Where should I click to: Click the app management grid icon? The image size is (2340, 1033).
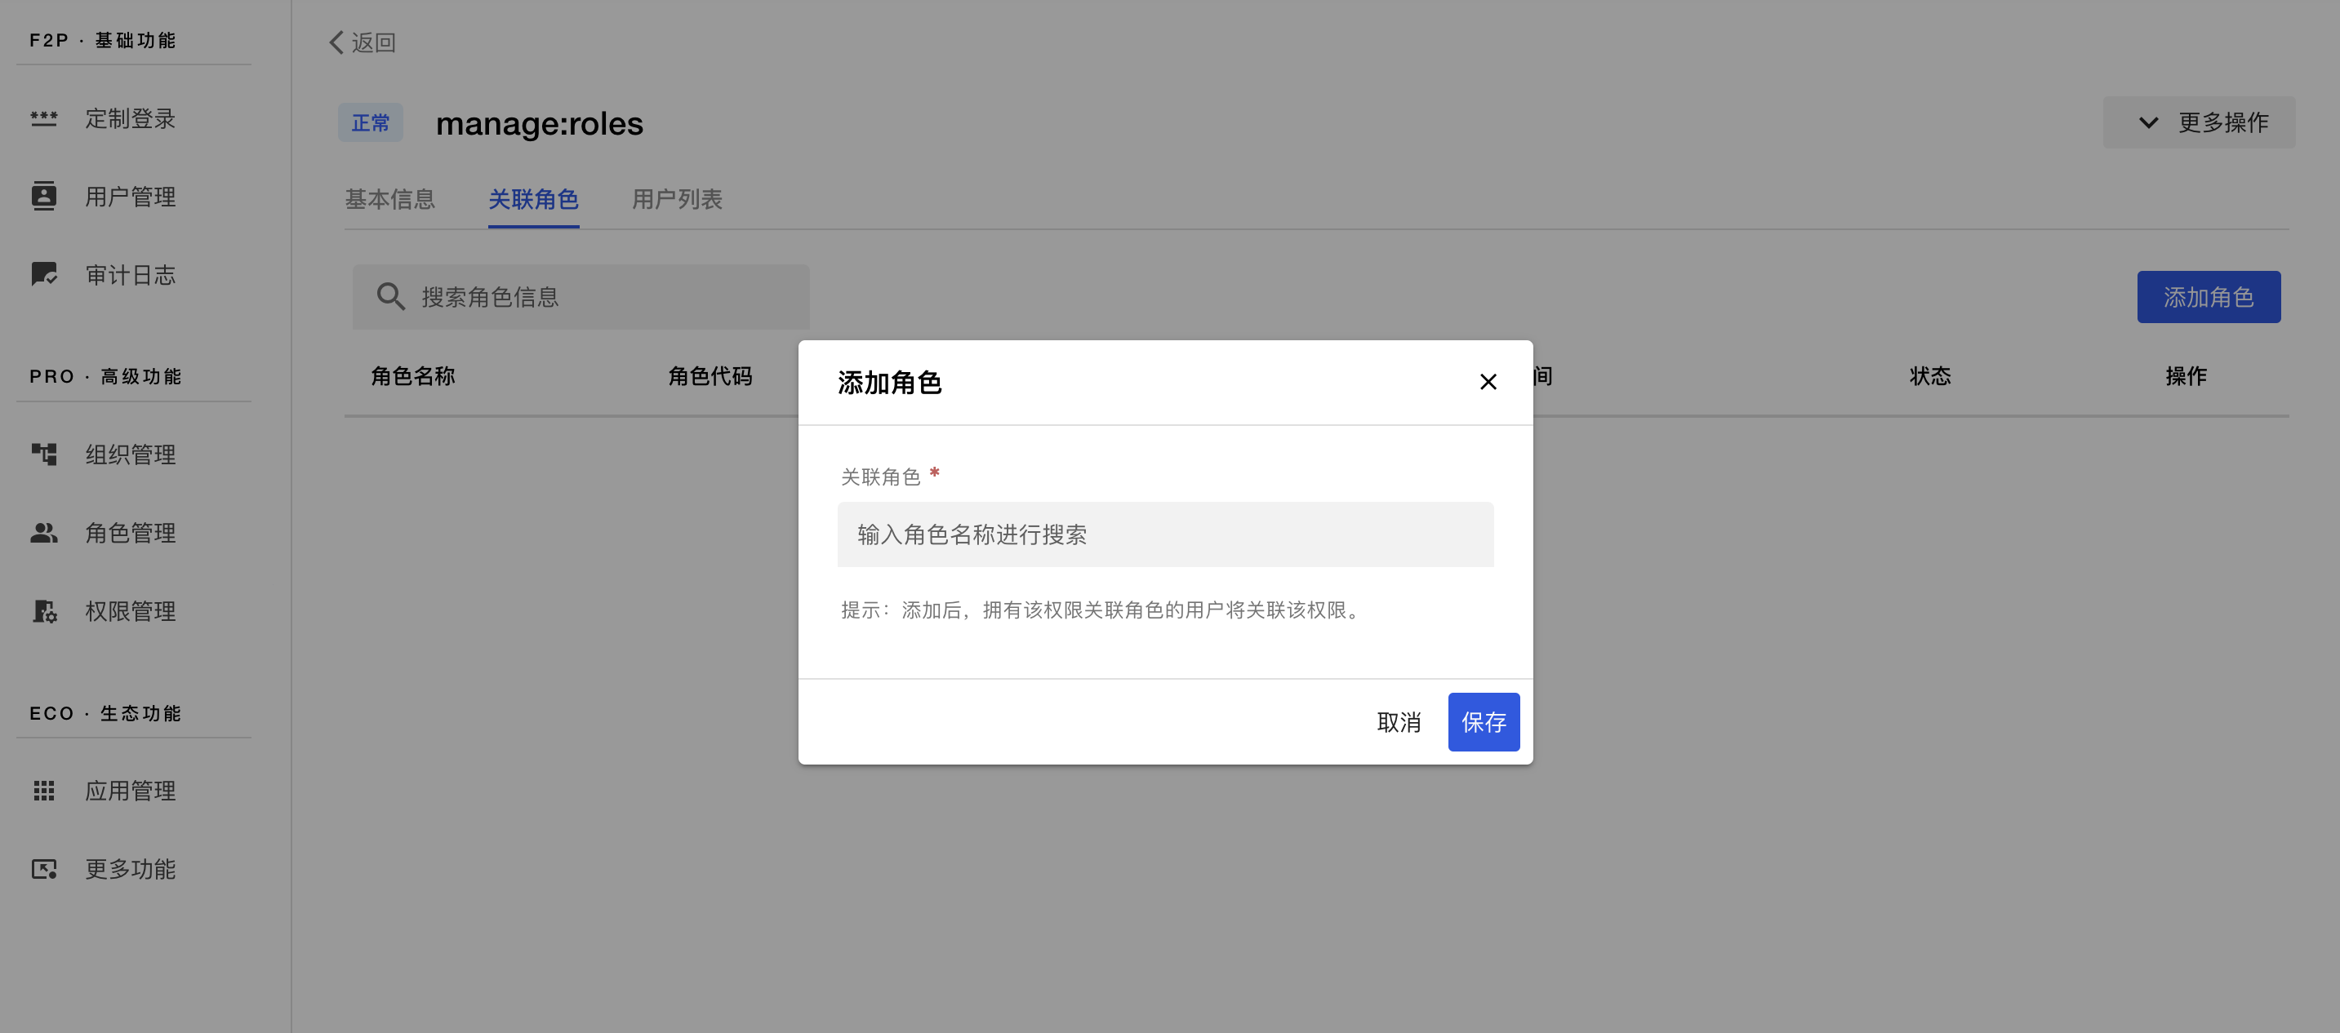pyautogui.click(x=43, y=791)
